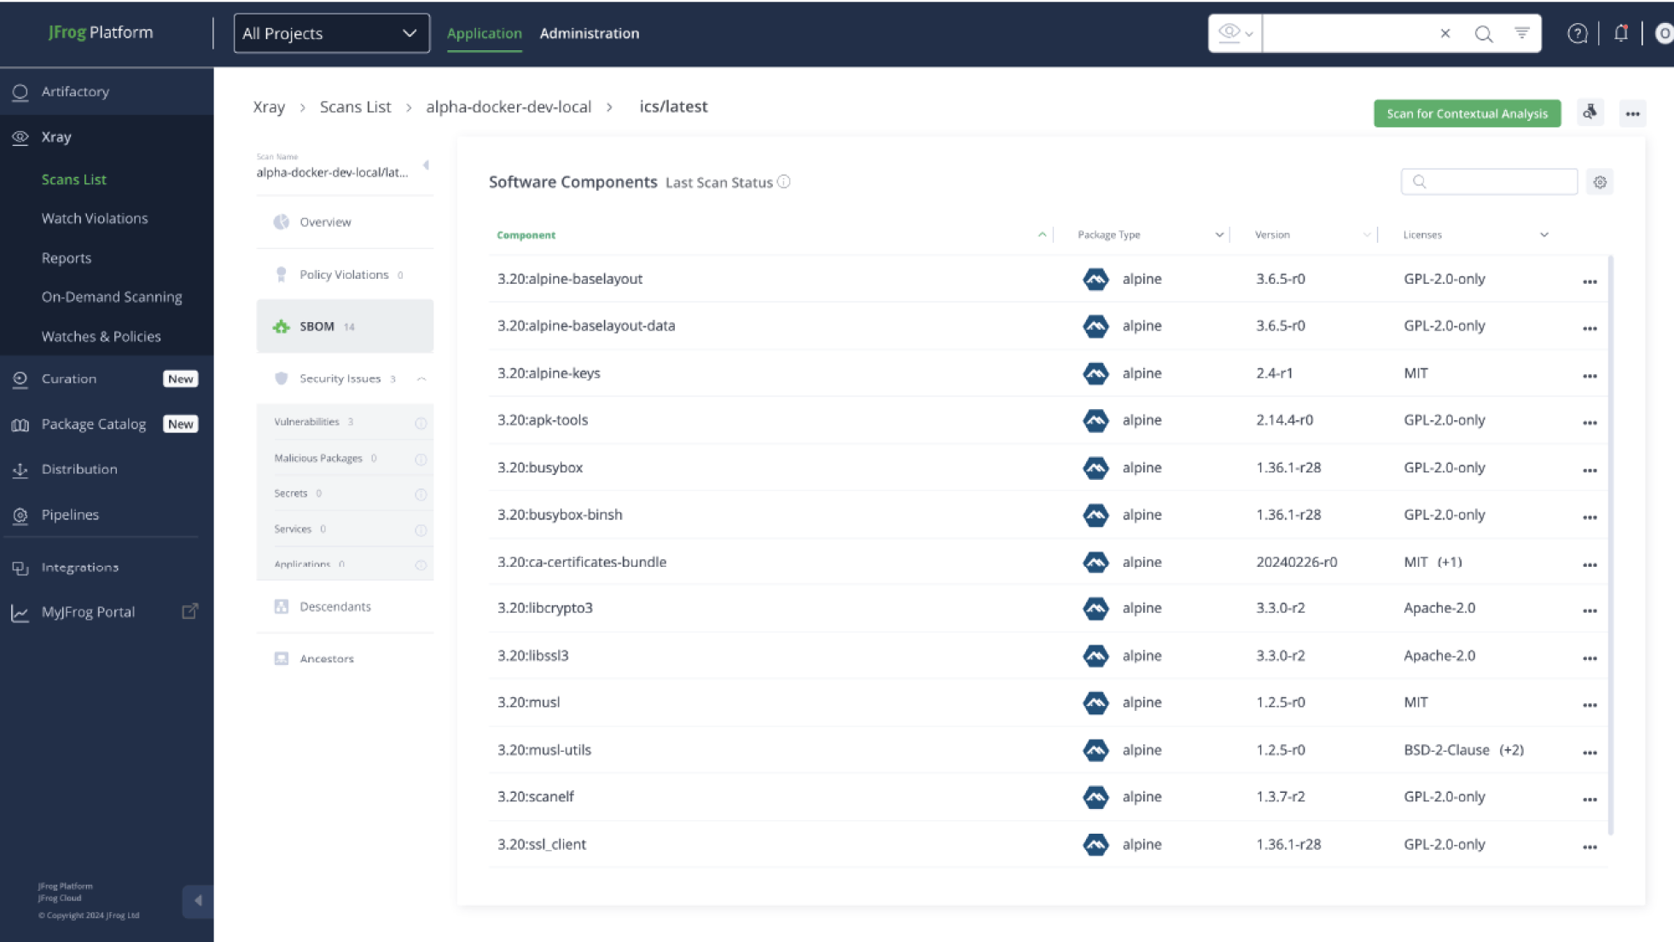Open the Policy Violations section
This screenshot has height=942, width=1674.
pyautogui.click(x=345, y=275)
